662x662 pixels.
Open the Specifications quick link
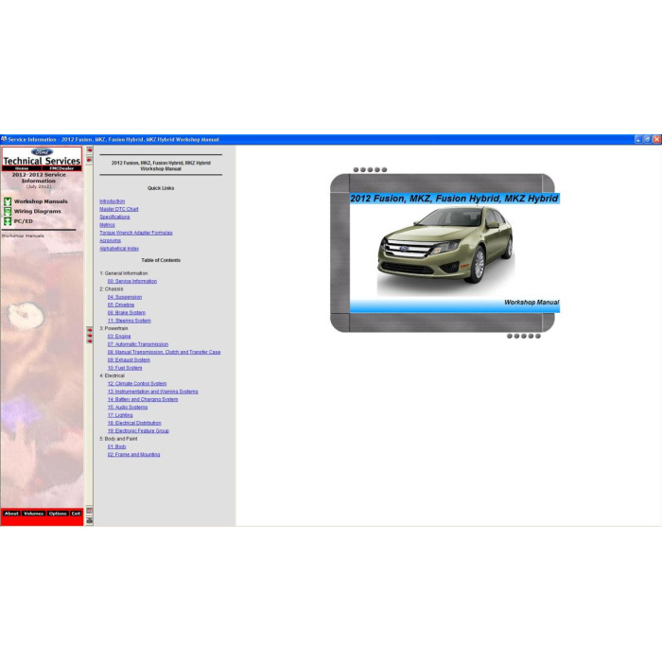coord(114,217)
